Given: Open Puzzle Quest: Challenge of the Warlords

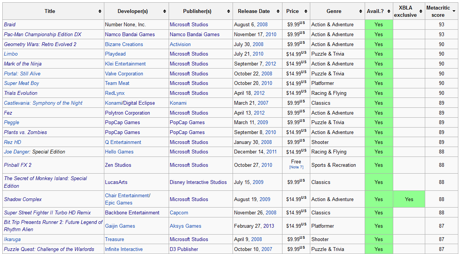Looking at the screenshot, I should click(49, 249).
